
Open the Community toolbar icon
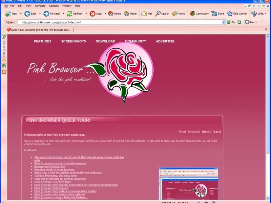point(192,14)
